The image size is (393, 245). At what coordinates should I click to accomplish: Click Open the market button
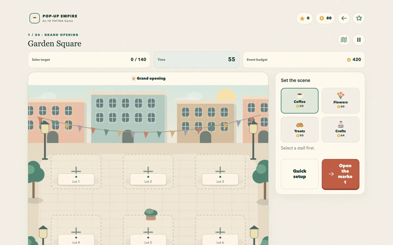341,174
